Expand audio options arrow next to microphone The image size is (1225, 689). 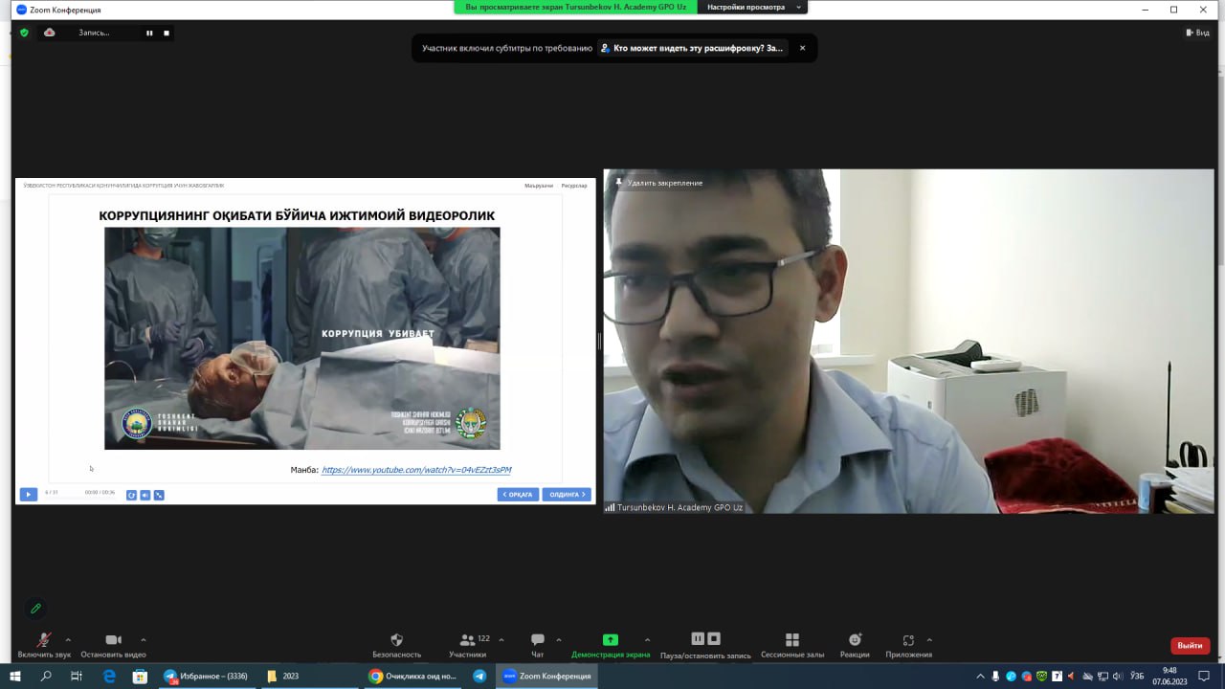click(x=68, y=640)
